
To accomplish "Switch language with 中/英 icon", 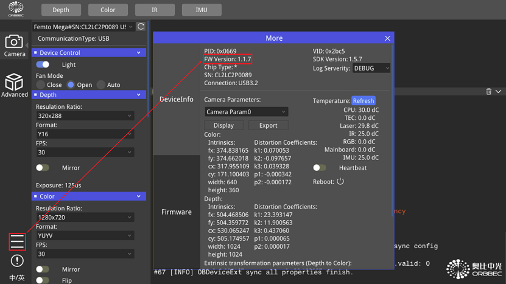I will coord(17,278).
